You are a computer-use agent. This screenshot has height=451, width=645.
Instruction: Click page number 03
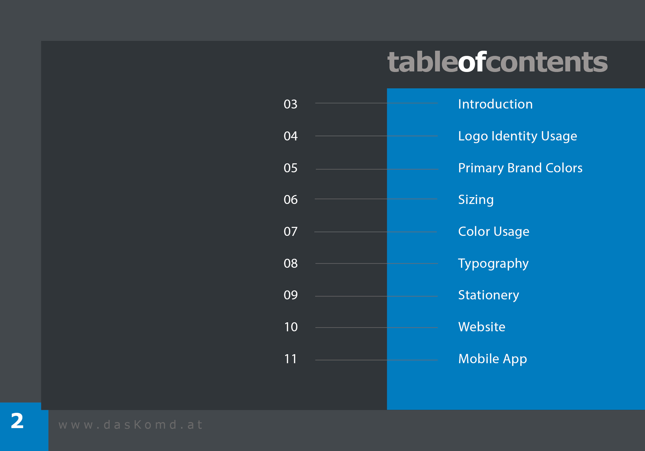[291, 104]
